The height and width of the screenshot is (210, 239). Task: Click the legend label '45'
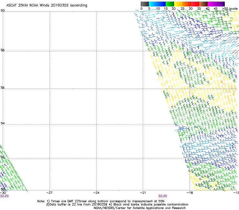point(215,9)
